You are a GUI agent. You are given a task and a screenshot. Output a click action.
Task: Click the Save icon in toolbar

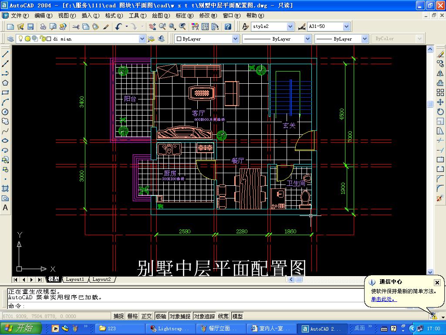[30, 27]
